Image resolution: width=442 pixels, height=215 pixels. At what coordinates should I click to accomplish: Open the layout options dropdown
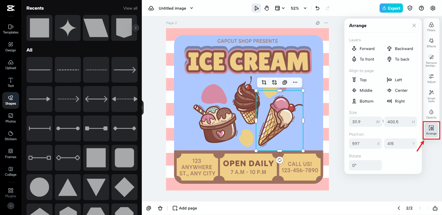pos(280,8)
